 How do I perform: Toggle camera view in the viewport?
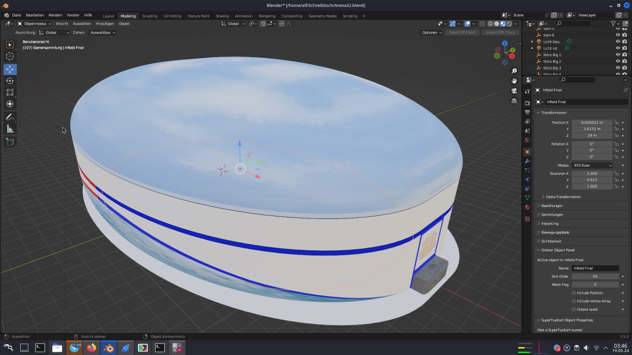(514, 91)
